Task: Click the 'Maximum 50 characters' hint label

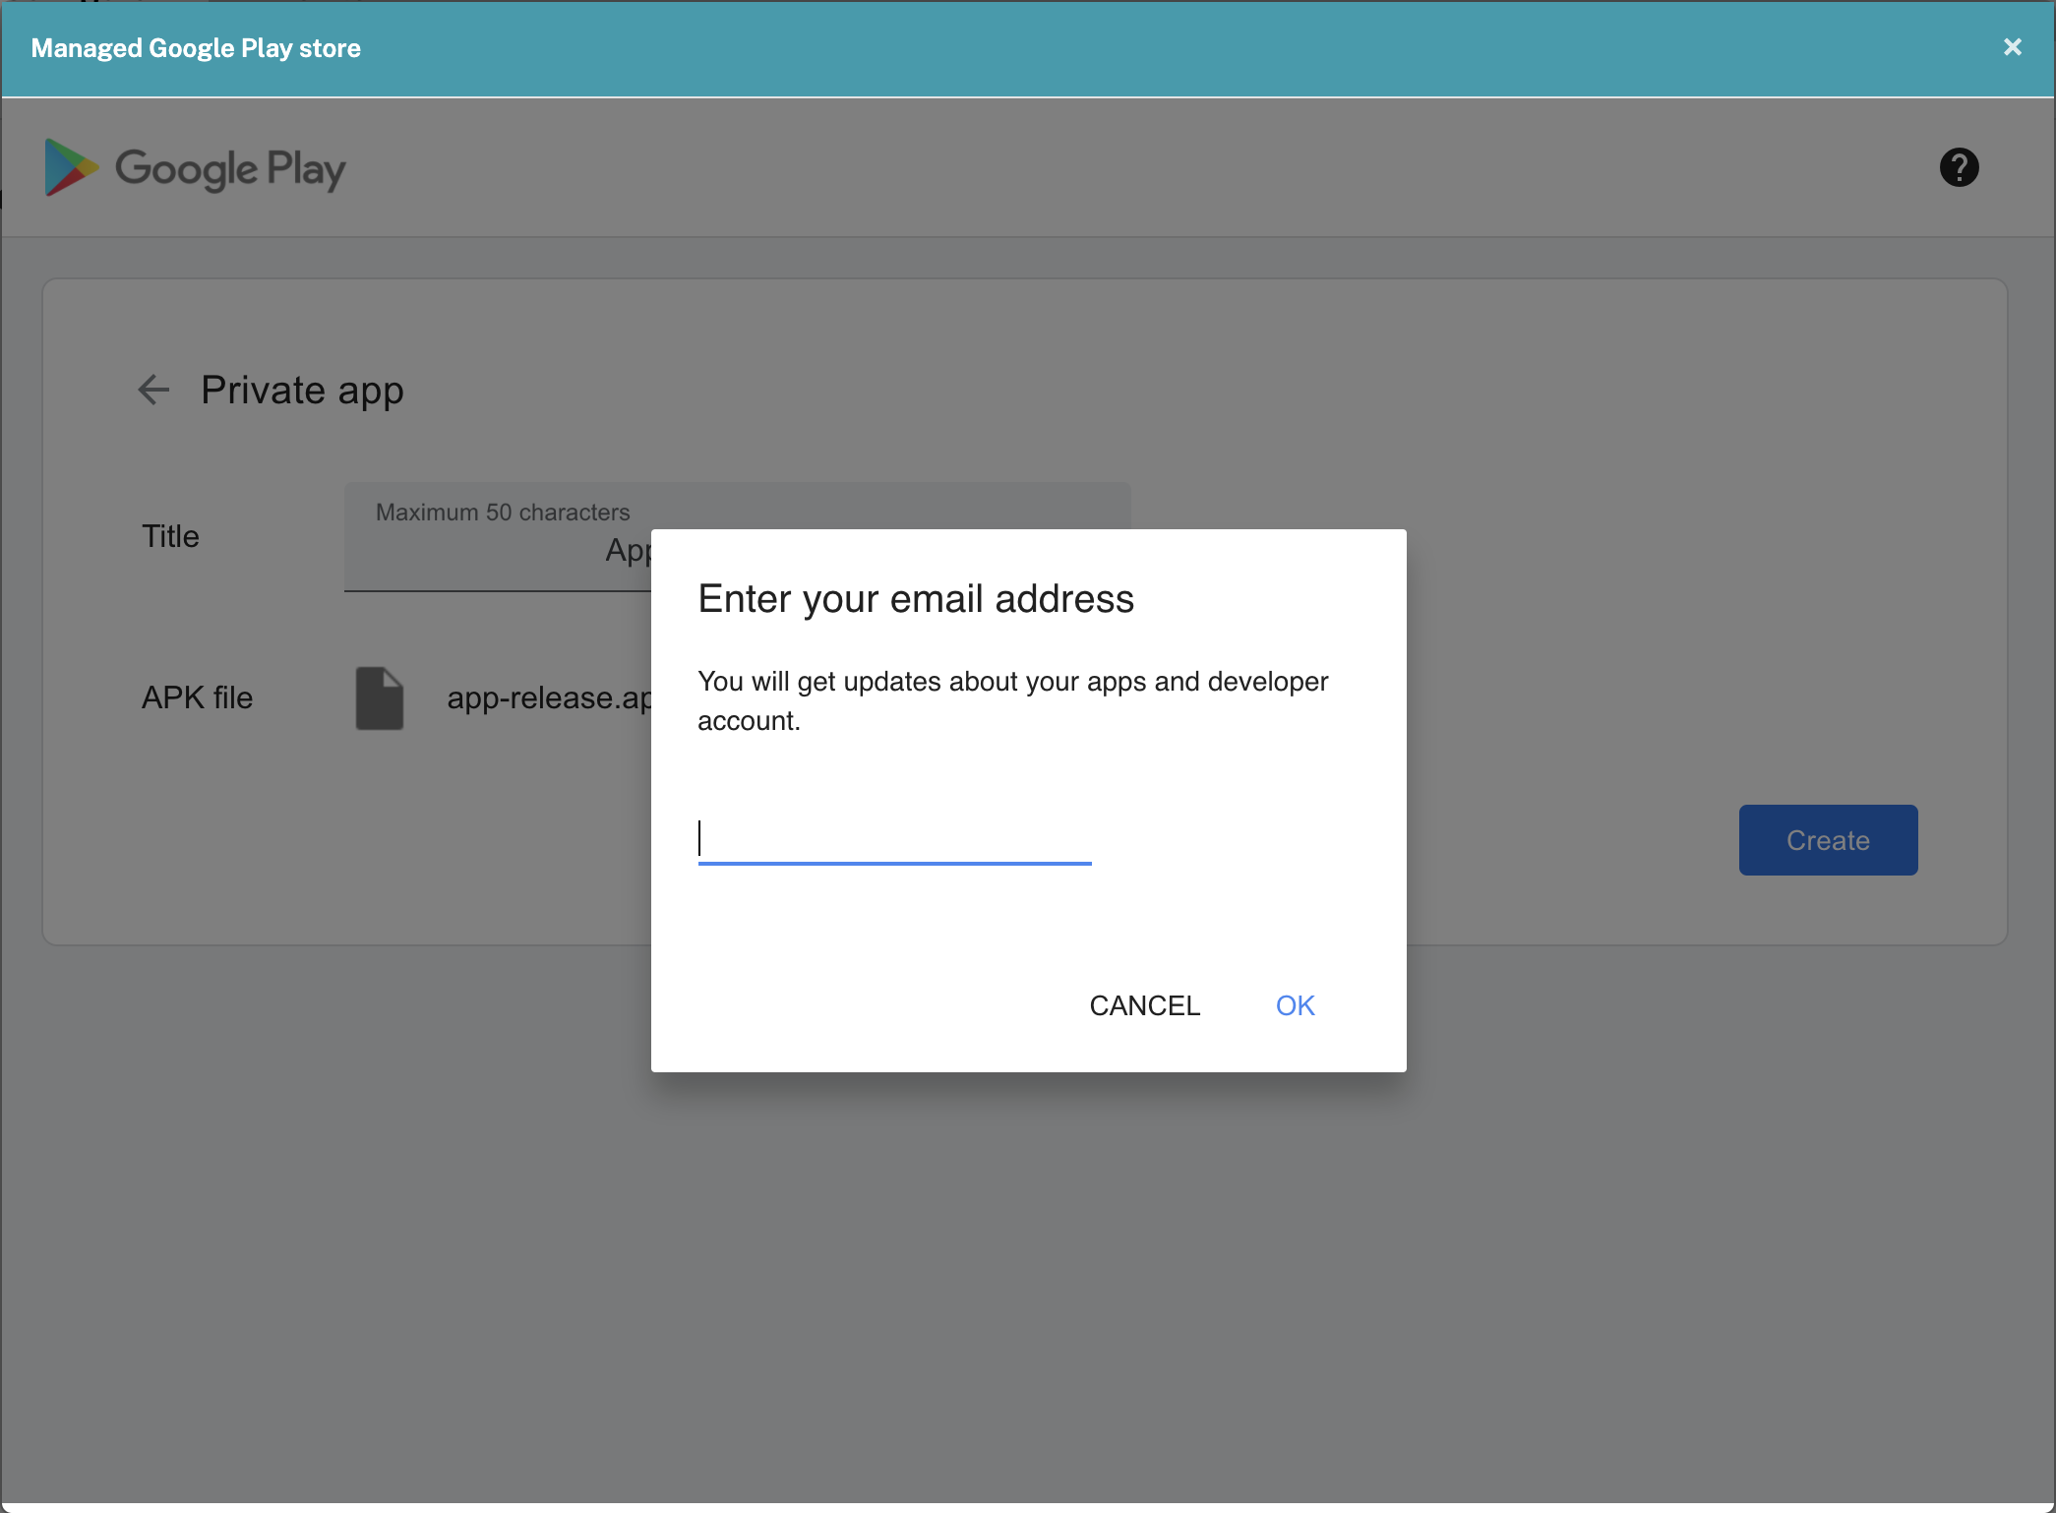Action: pyautogui.click(x=502, y=513)
